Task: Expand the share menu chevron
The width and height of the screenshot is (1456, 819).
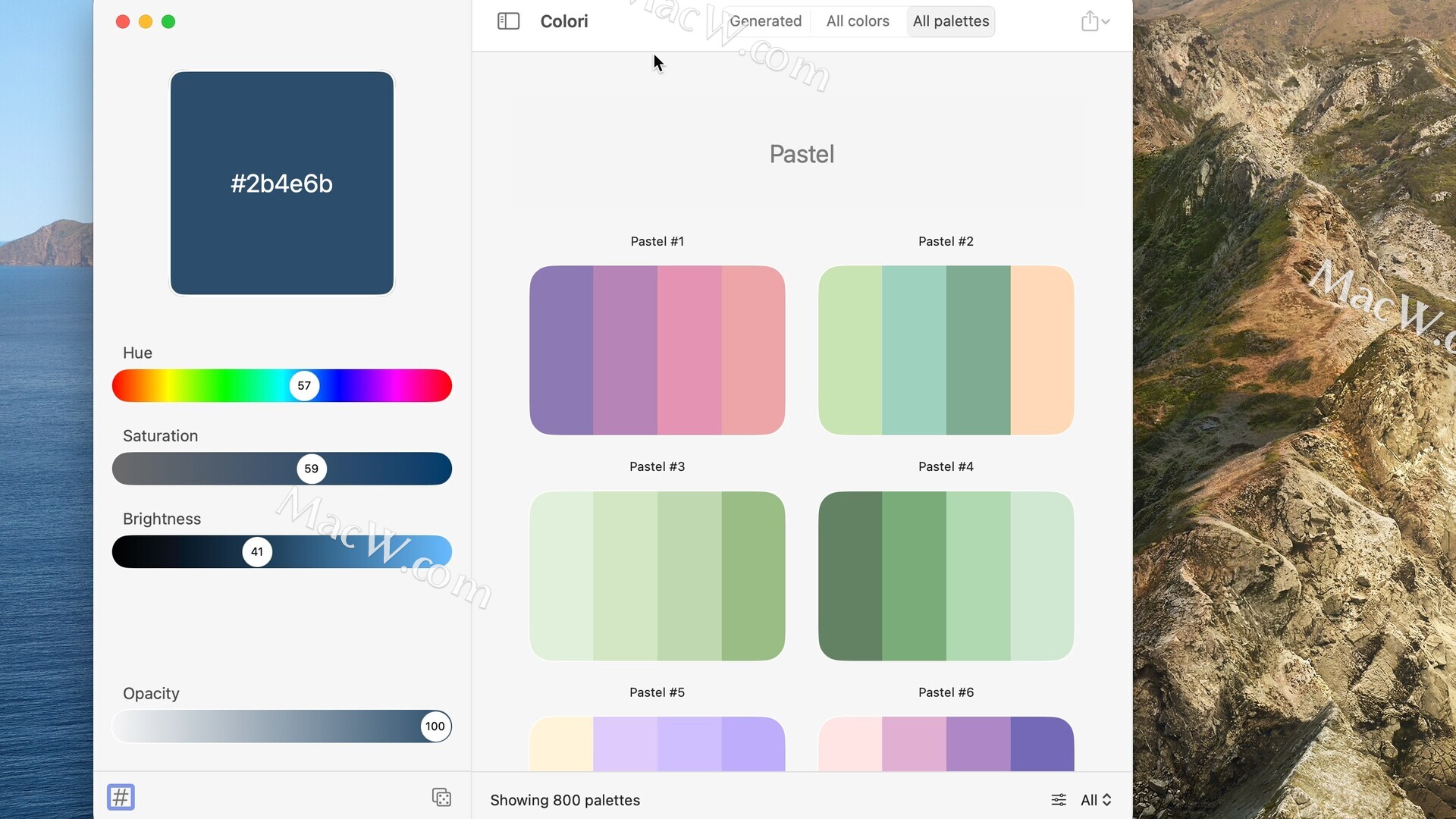Action: click(1106, 22)
